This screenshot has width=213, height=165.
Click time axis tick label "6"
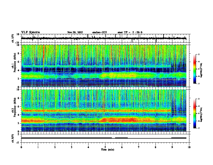[x=122, y=147]
